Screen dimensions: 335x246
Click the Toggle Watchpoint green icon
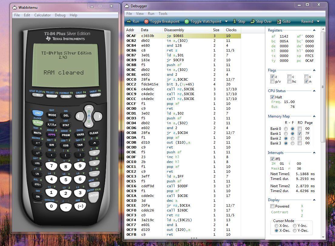[x=187, y=21]
